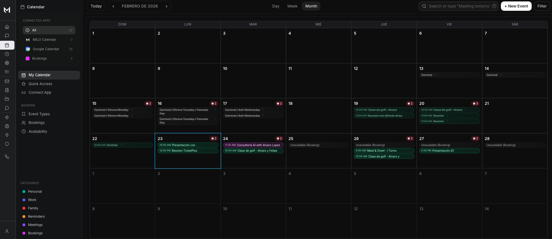The width and height of the screenshot is (552, 239).
Task: Click the FEBRERO DE 2026 month label
Action: (x=140, y=6)
